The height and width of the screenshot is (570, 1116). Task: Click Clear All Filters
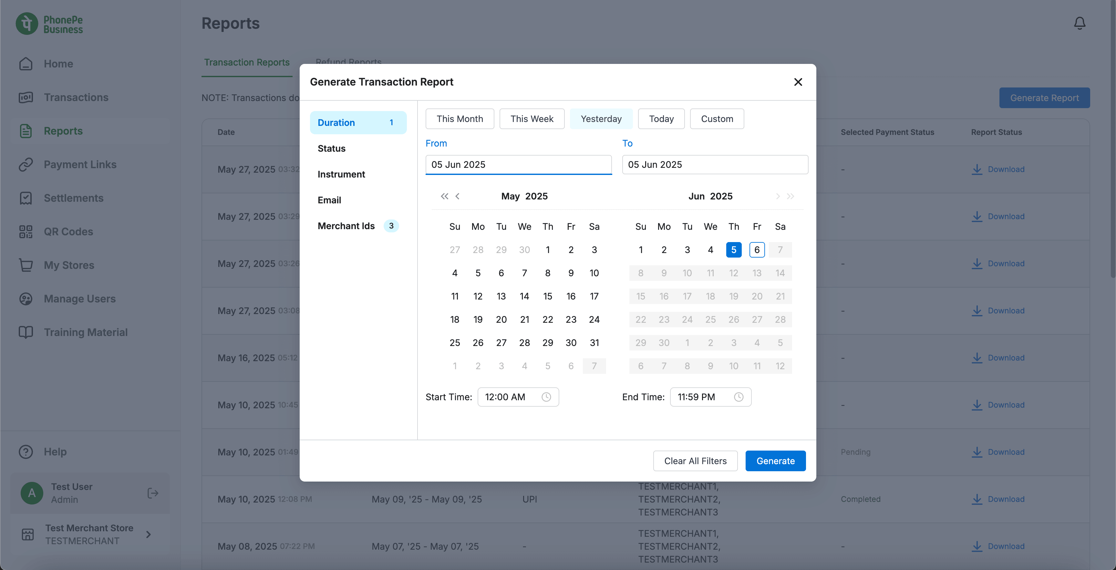(695, 461)
